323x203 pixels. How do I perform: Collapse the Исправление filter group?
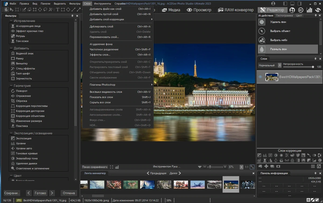pyautogui.click(x=11, y=21)
